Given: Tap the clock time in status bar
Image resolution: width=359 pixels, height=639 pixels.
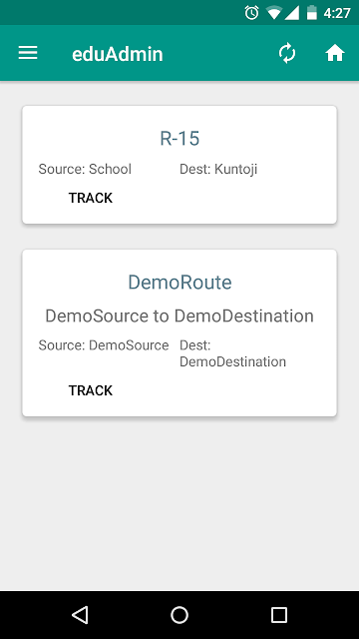Looking at the screenshot, I should click(x=337, y=13).
